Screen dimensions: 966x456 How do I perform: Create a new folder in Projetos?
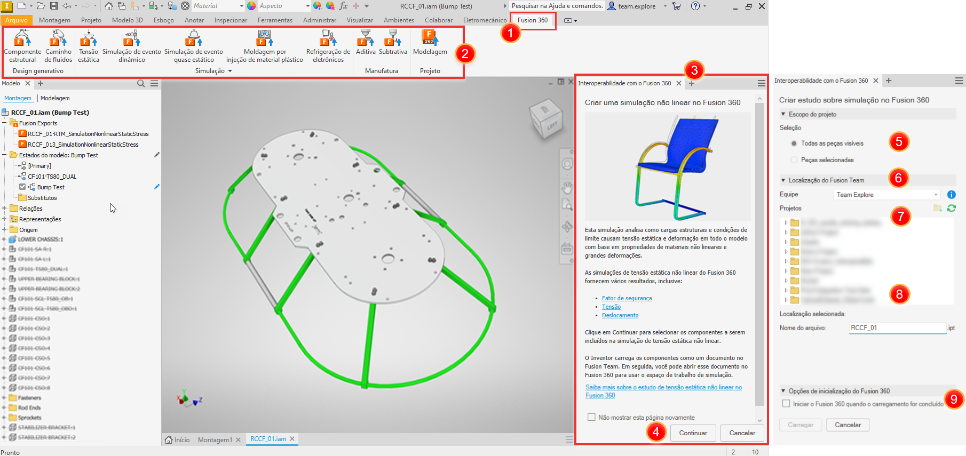(938, 208)
